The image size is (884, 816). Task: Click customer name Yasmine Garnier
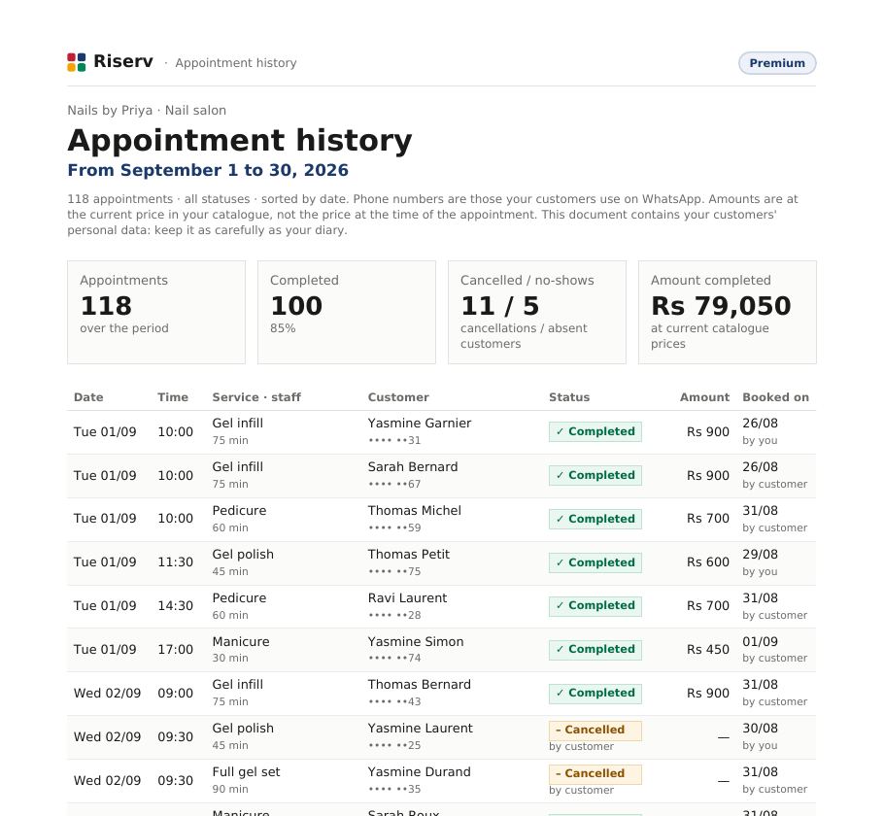pyautogui.click(x=419, y=423)
